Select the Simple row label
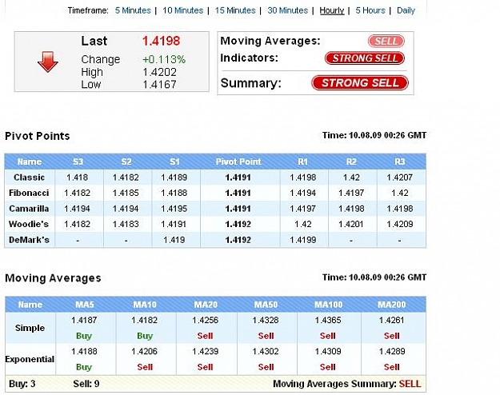 30,328
